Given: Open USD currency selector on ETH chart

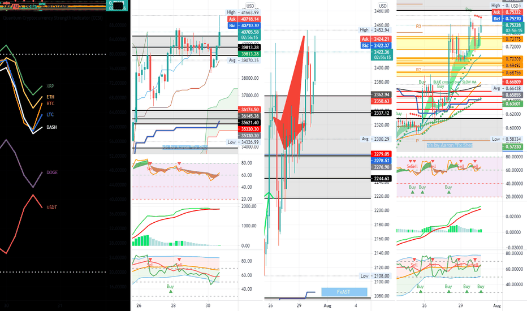Looking at the screenshot, I should click(383, 6).
